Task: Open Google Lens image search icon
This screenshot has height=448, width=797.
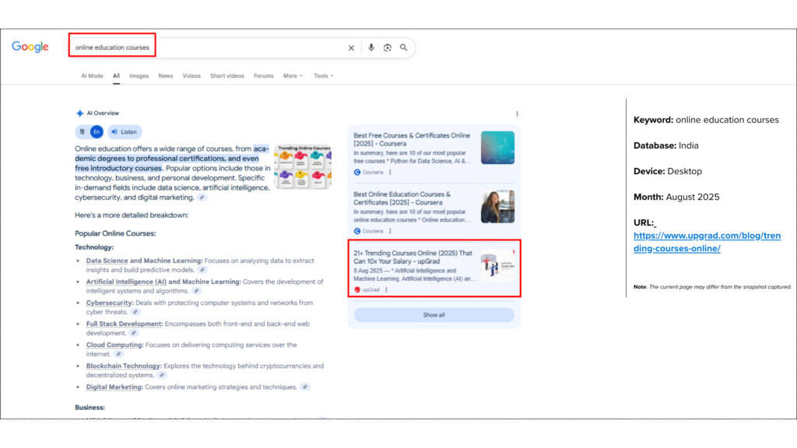Action: [387, 47]
